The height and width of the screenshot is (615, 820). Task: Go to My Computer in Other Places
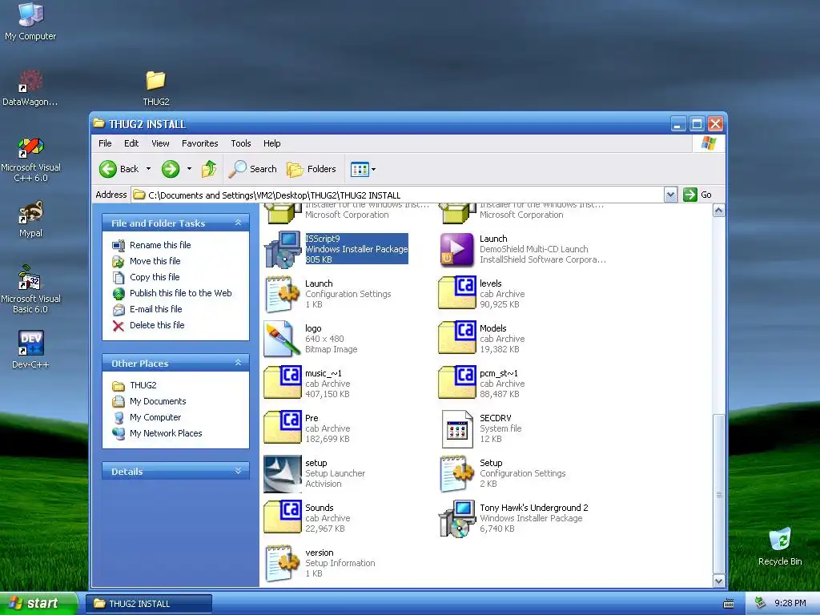(155, 417)
